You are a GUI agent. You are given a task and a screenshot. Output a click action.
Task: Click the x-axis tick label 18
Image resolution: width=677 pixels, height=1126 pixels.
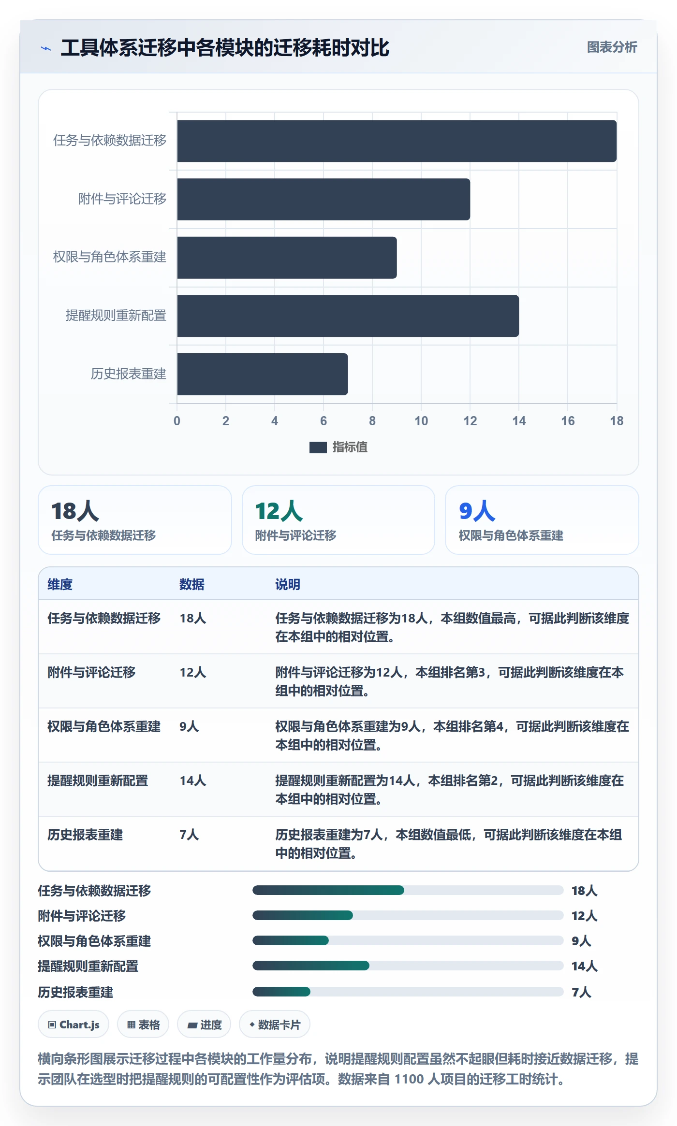coord(617,421)
